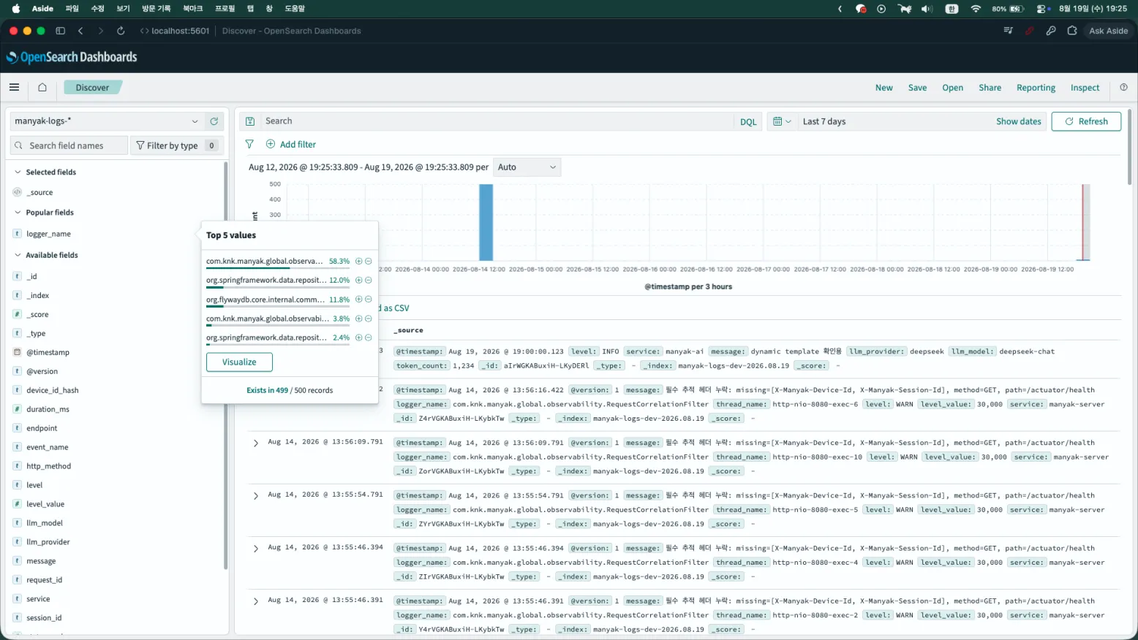Collapse the Selected fields section
Viewport: 1138px width, 640px height.
[18, 172]
